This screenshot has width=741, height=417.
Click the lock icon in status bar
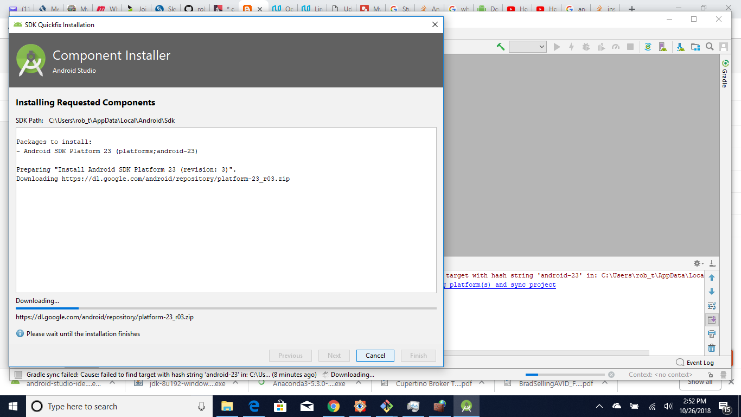point(710,375)
